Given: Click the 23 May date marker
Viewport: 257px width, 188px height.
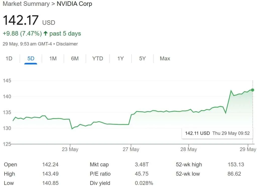Looking at the screenshot, I should click(x=70, y=149).
